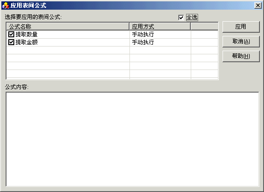This screenshot has width=264, height=192.
Task: Click the 应用 apply button
Action: tap(241, 27)
